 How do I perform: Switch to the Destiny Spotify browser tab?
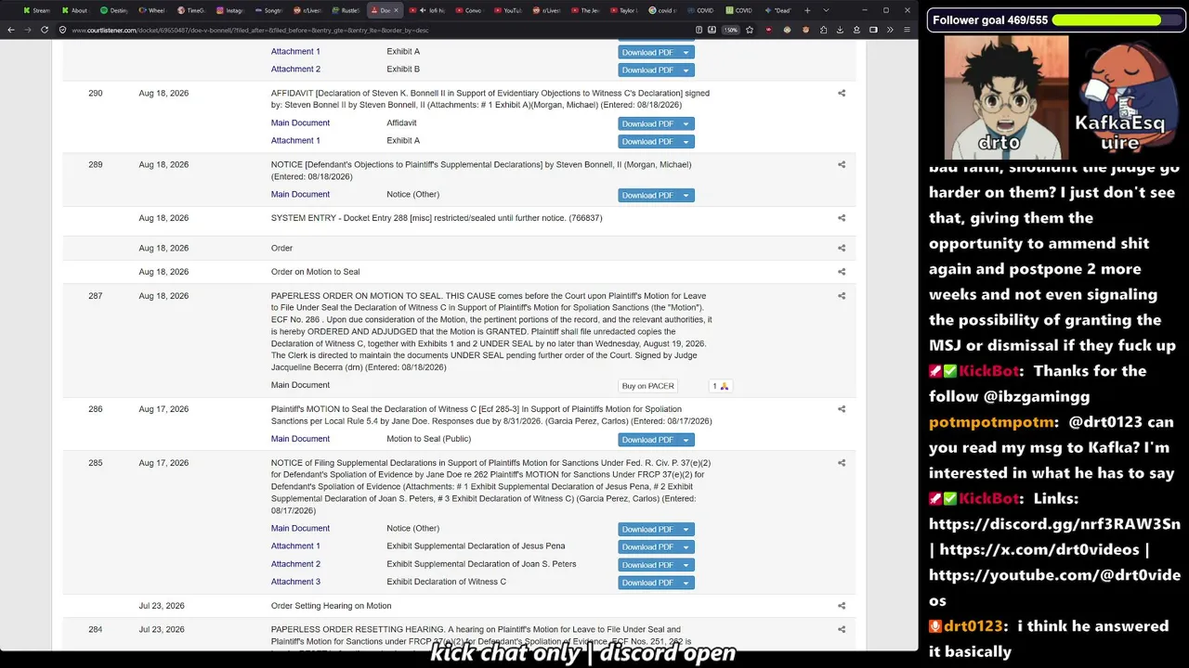coord(114,10)
